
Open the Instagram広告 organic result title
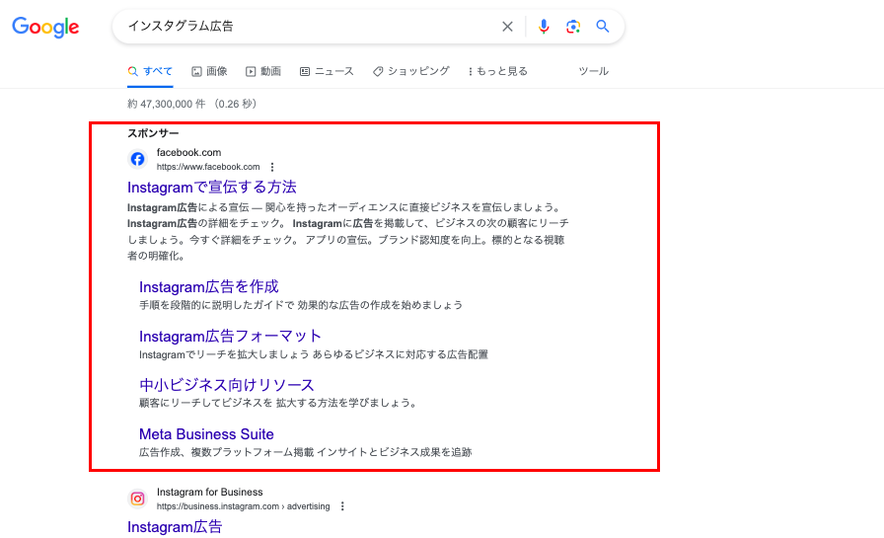[x=175, y=527]
